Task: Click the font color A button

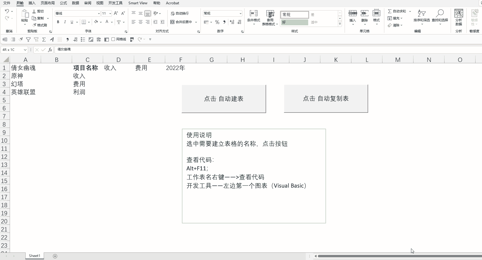Action: click(x=107, y=22)
